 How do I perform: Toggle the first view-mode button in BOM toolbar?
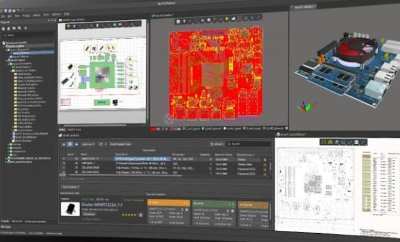[x=64, y=144]
